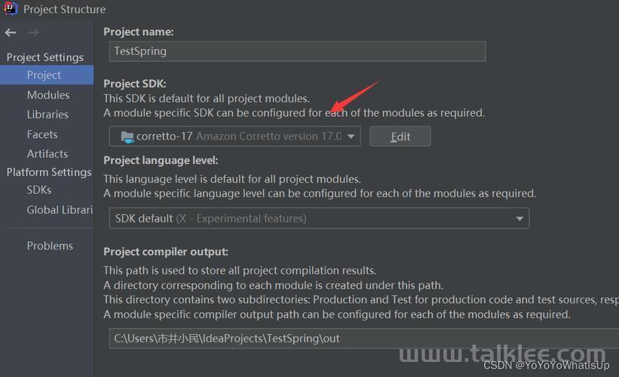The width and height of the screenshot is (619, 377).
Task: Click the back navigation arrow
Action: [11, 32]
